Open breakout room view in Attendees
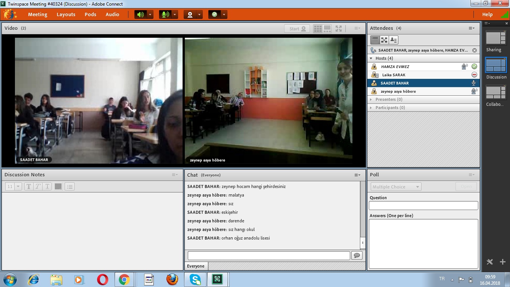This screenshot has width=510, height=287. pos(384,40)
